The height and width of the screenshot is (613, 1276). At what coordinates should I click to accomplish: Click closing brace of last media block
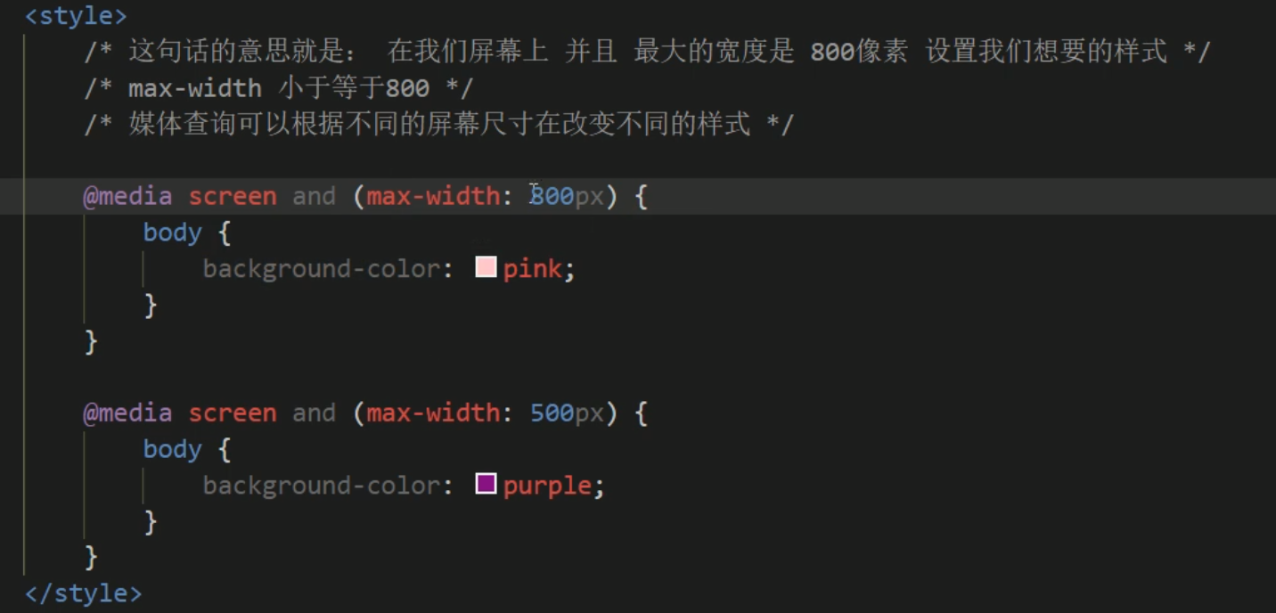pos(90,558)
